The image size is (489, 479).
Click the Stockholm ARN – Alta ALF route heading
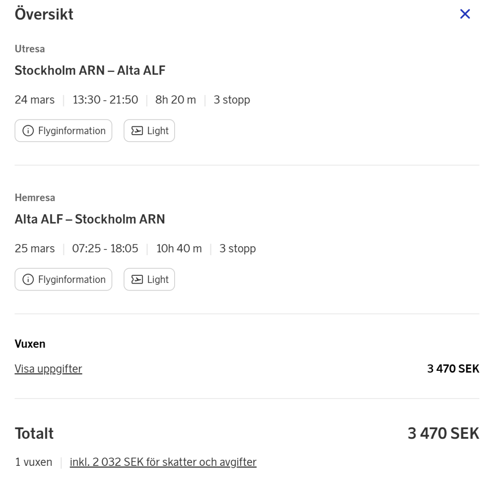coord(90,70)
